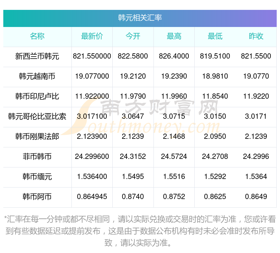
Task: Select the 韩币刚果法郎 row name
Action: [x=37, y=137]
